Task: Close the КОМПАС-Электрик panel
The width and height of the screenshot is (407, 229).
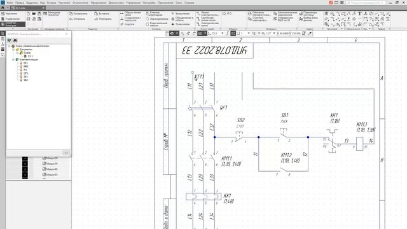Action: click(66, 34)
